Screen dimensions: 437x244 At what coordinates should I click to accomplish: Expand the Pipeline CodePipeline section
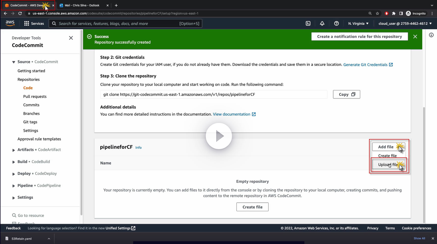click(14, 186)
